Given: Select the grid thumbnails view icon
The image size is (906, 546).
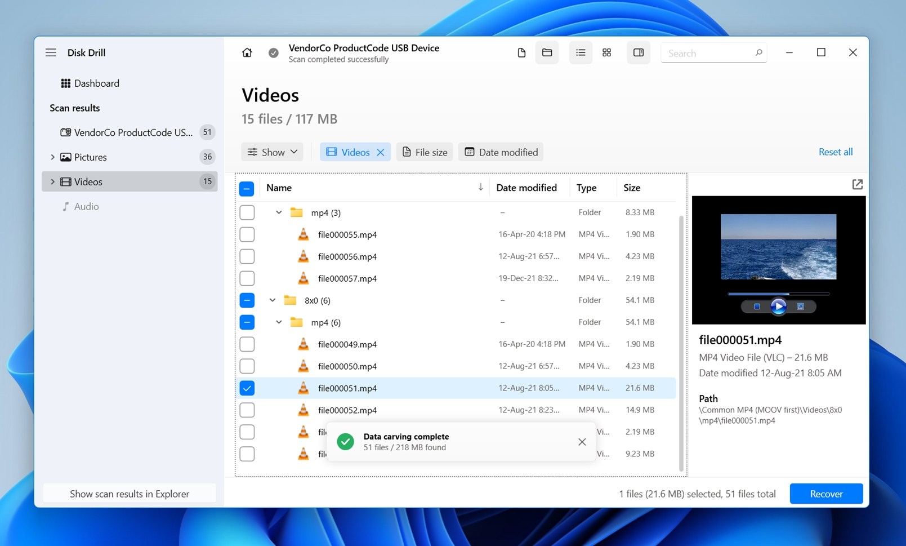Looking at the screenshot, I should click(606, 52).
